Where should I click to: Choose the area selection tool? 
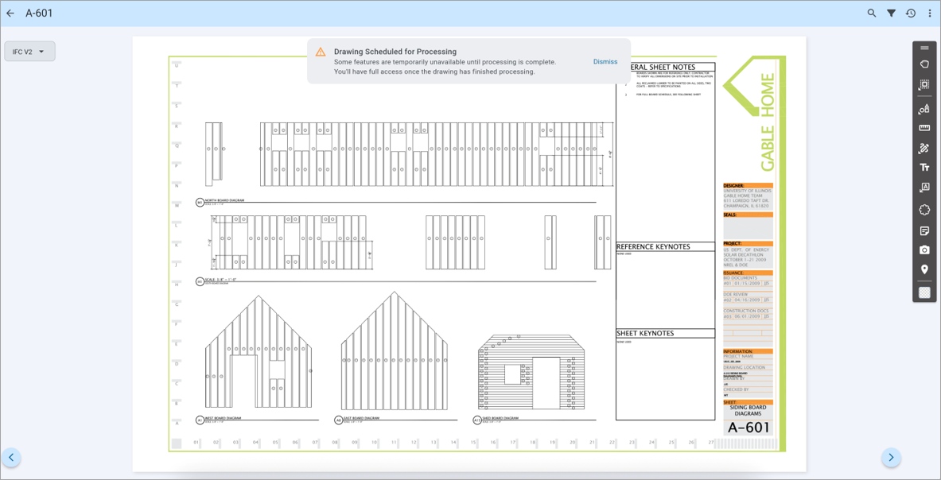pyautogui.click(x=924, y=85)
